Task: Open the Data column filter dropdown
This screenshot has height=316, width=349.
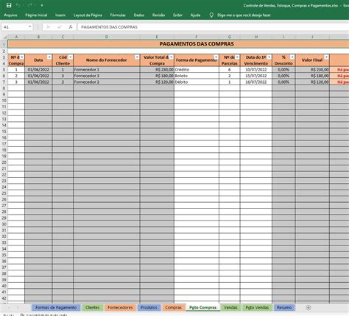Action: [x=49, y=57]
